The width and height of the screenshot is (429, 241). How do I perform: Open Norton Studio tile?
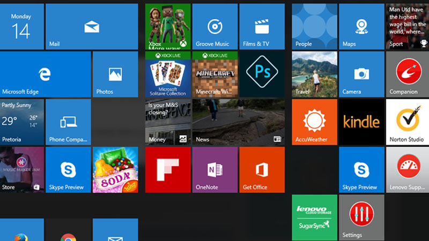point(408,122)
